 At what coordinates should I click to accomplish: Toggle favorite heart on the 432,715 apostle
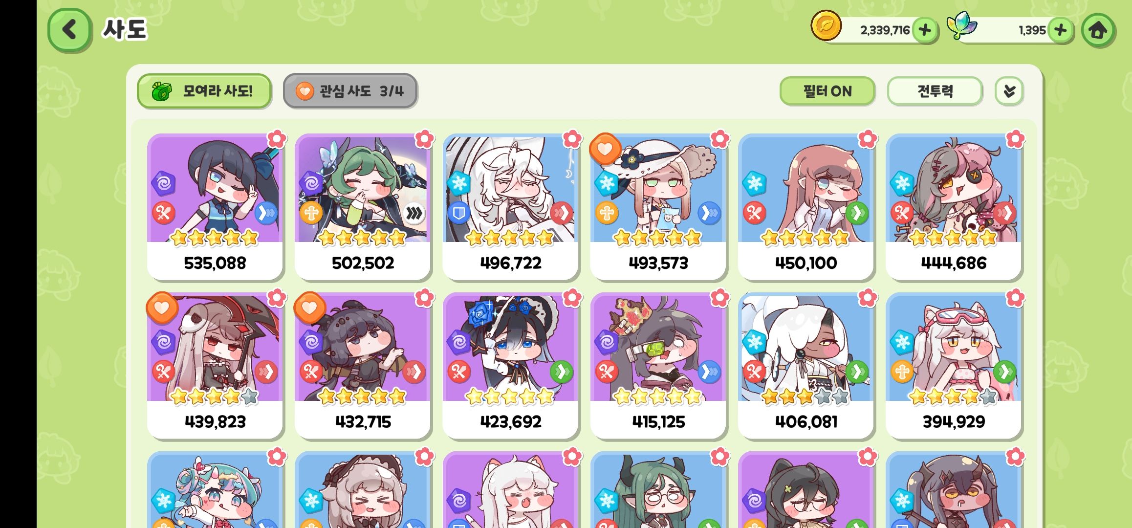click(x=309, y=308)
